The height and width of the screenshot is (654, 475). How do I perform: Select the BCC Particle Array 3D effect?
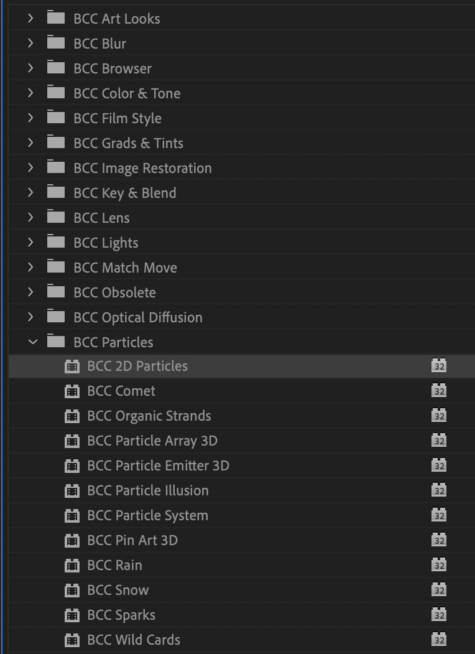[x=152, y=441]
